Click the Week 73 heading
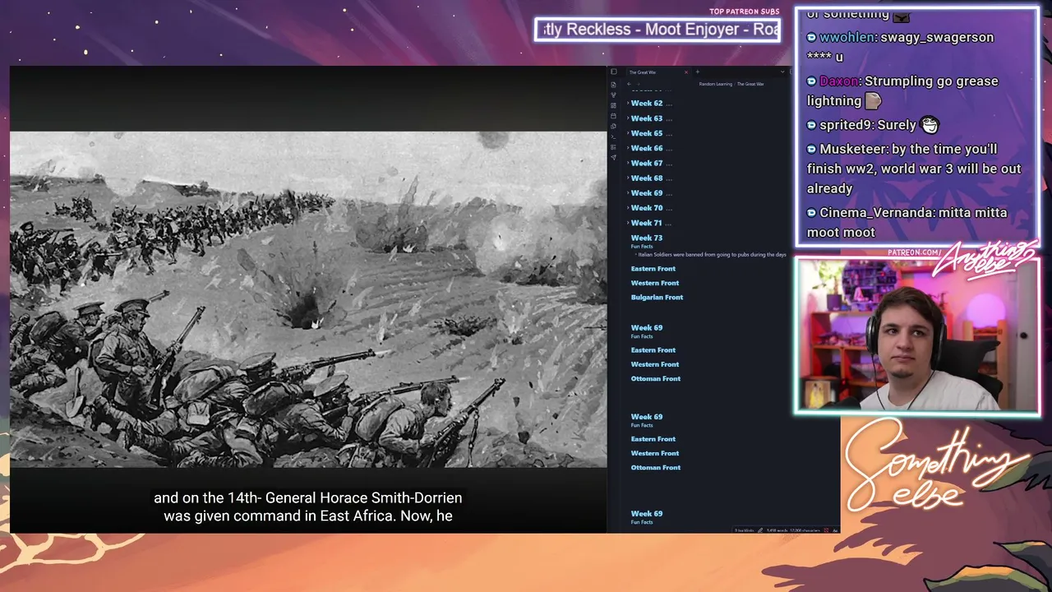The image size is (1052, 592). tap(647, 238)
